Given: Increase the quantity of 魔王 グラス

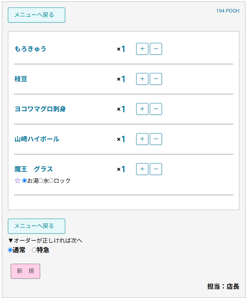Looking at the screenshot, I should pos(142,169).
